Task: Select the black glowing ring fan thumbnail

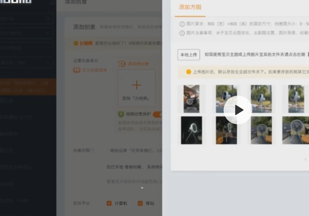Action: (191, 130)
